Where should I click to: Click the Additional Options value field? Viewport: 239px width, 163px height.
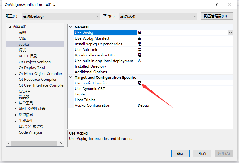[x=185, y=72]
